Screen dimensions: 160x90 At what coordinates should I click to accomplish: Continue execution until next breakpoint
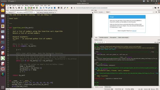tap(52, 8)
